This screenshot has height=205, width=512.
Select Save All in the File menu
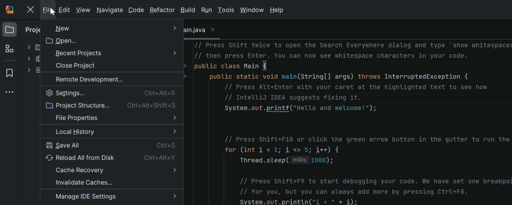click(x=67, y=145)
